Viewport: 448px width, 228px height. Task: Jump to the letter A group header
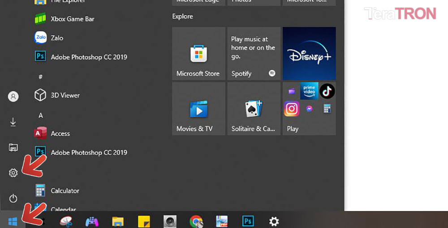pyautogui.click(x=41, y=115)
